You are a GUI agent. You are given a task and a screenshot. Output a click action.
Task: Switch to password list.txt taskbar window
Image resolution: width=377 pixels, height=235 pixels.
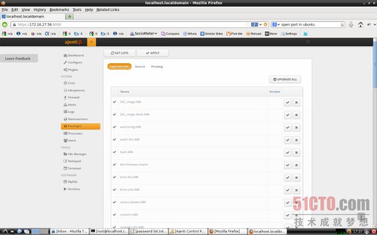pyautogui.click(x=149, y=231)
